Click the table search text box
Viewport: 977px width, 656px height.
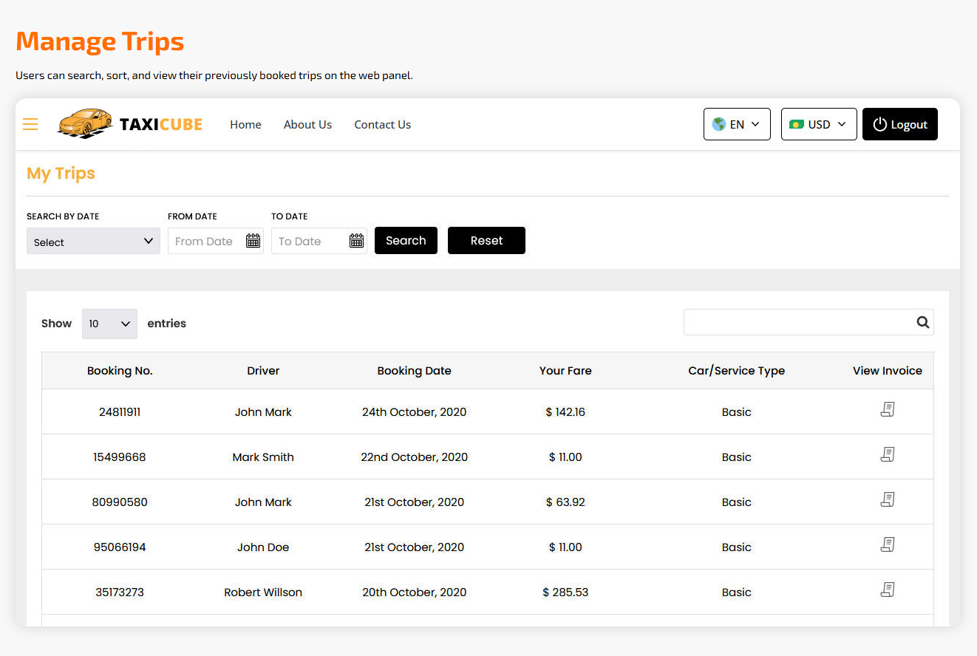point(809,322)
